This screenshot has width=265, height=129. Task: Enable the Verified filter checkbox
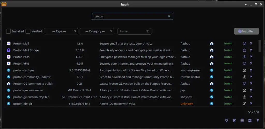(x=28, y=31)
